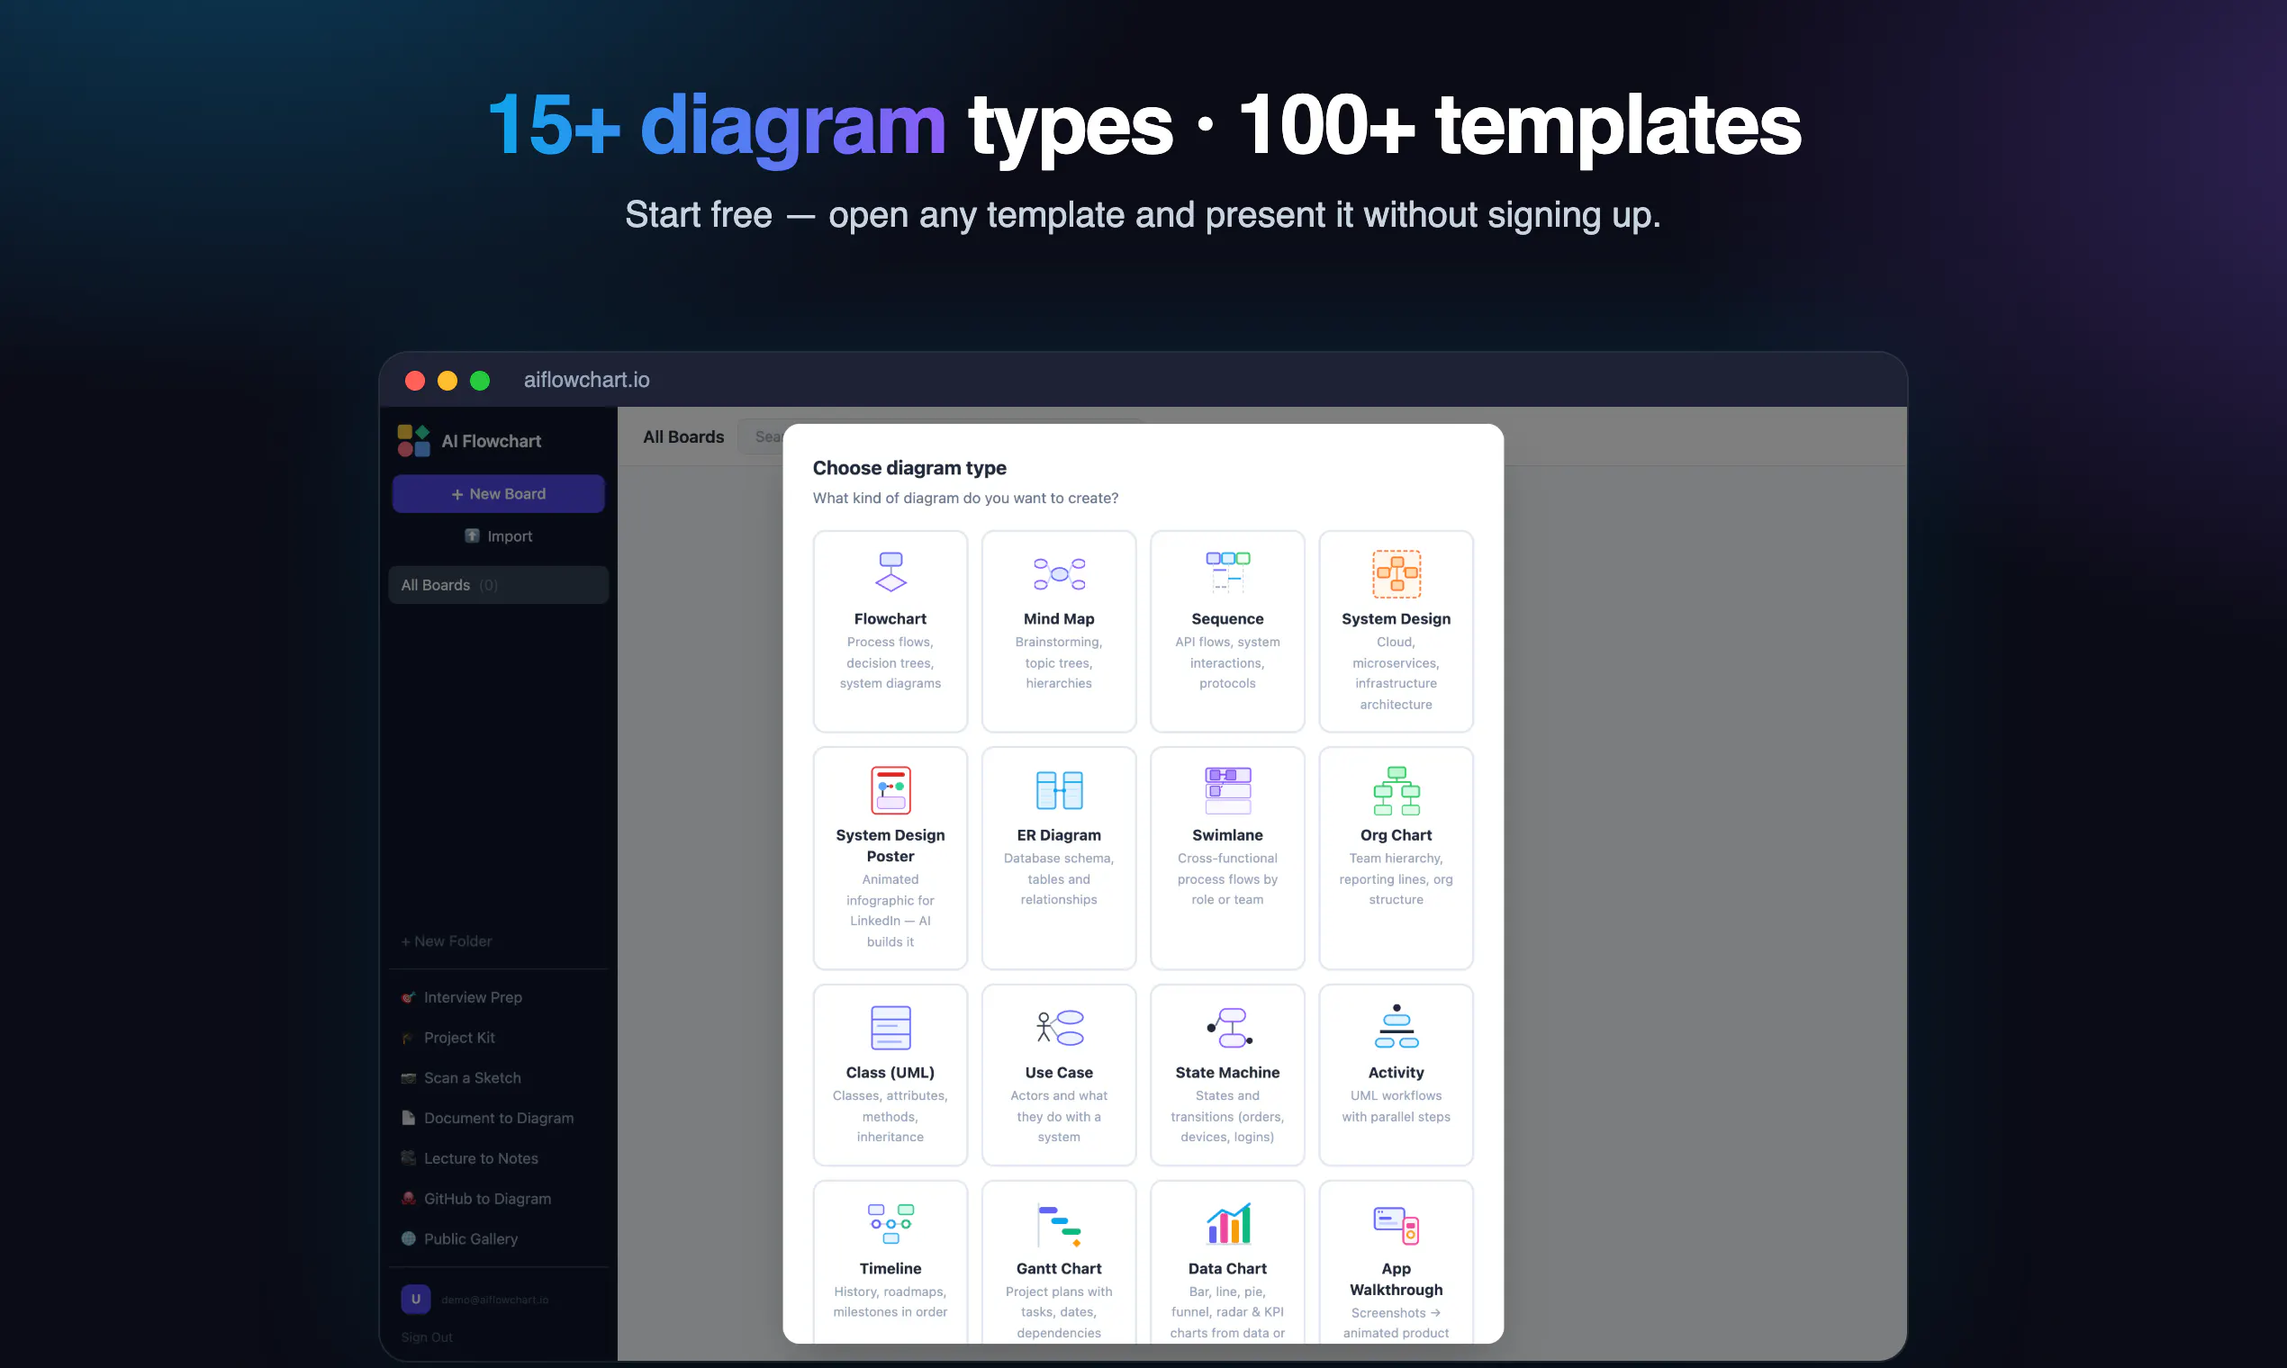
Task: Click 'UML workflows with parallel steps' text
Action: pos(1397,1106)
